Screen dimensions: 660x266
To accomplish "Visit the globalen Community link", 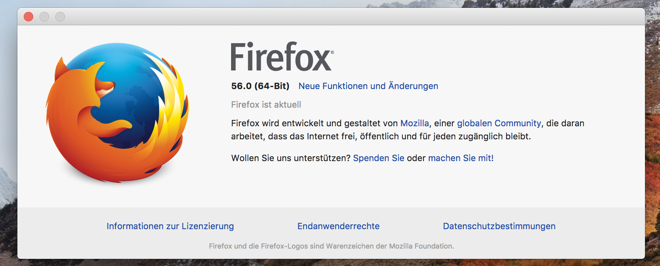I will click(x=499, y=123).
